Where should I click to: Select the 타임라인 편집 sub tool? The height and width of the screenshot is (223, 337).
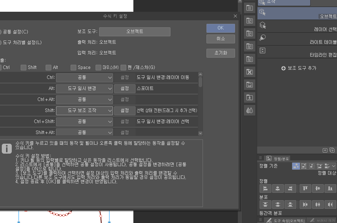coord(297,52)
